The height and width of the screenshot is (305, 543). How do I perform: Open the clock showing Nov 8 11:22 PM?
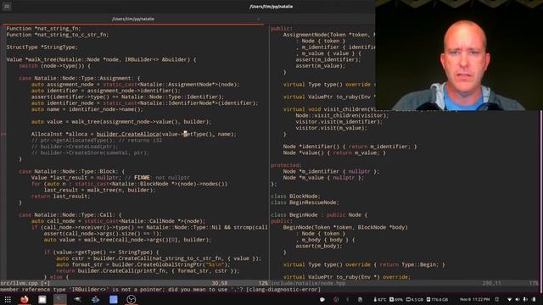point(474,299)
